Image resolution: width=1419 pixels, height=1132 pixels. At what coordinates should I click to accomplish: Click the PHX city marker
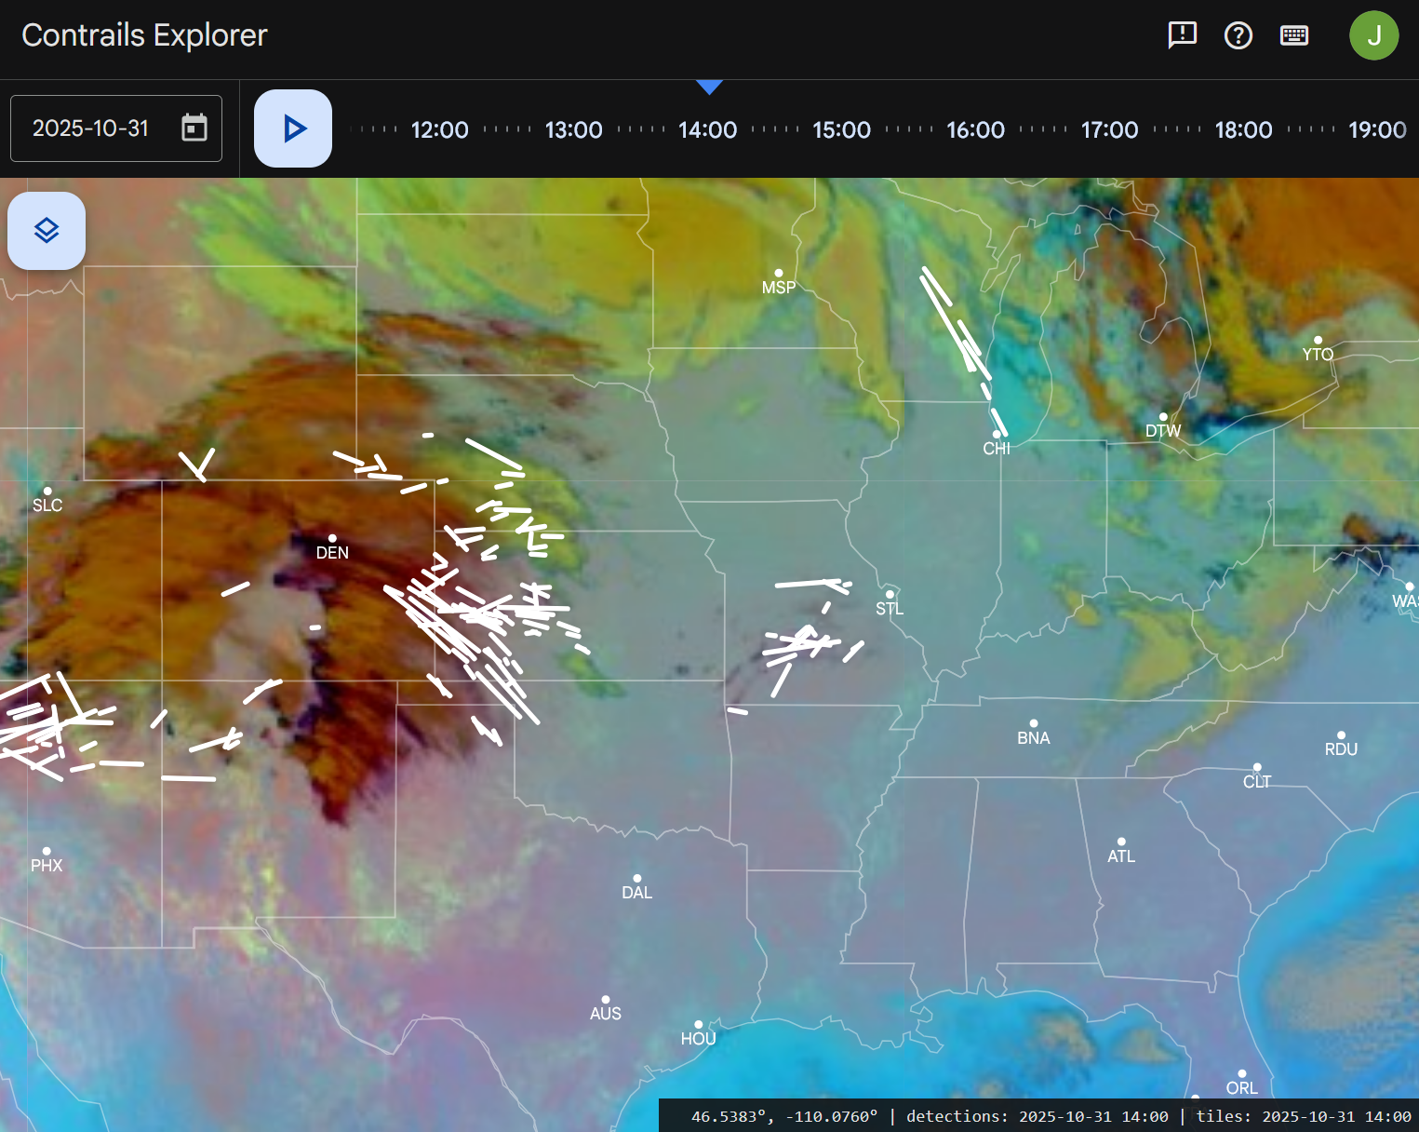pyautogui.click(x=47, y=851)
